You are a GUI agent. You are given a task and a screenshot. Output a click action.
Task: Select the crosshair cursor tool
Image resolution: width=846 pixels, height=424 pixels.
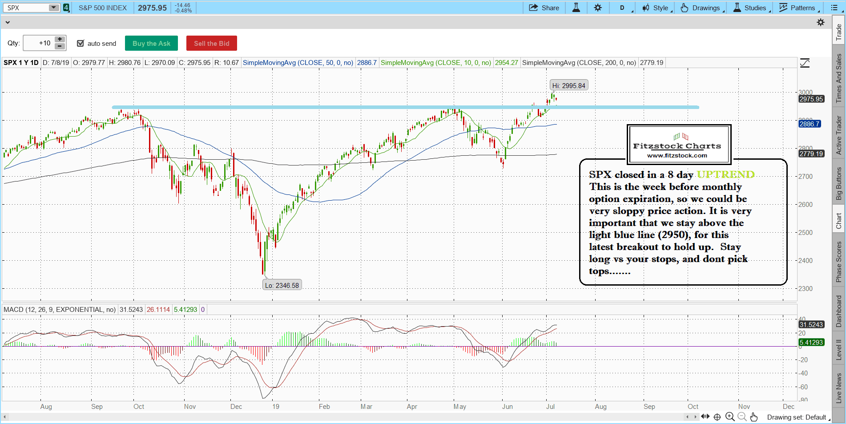[x=717, y=417]
